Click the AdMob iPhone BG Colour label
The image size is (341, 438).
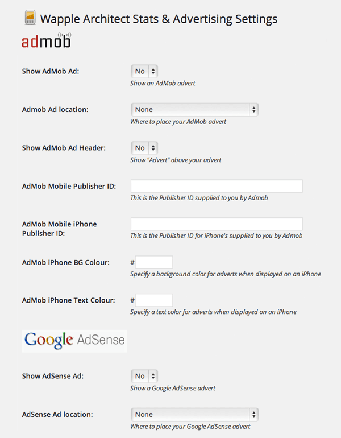[x=66, y=262]
